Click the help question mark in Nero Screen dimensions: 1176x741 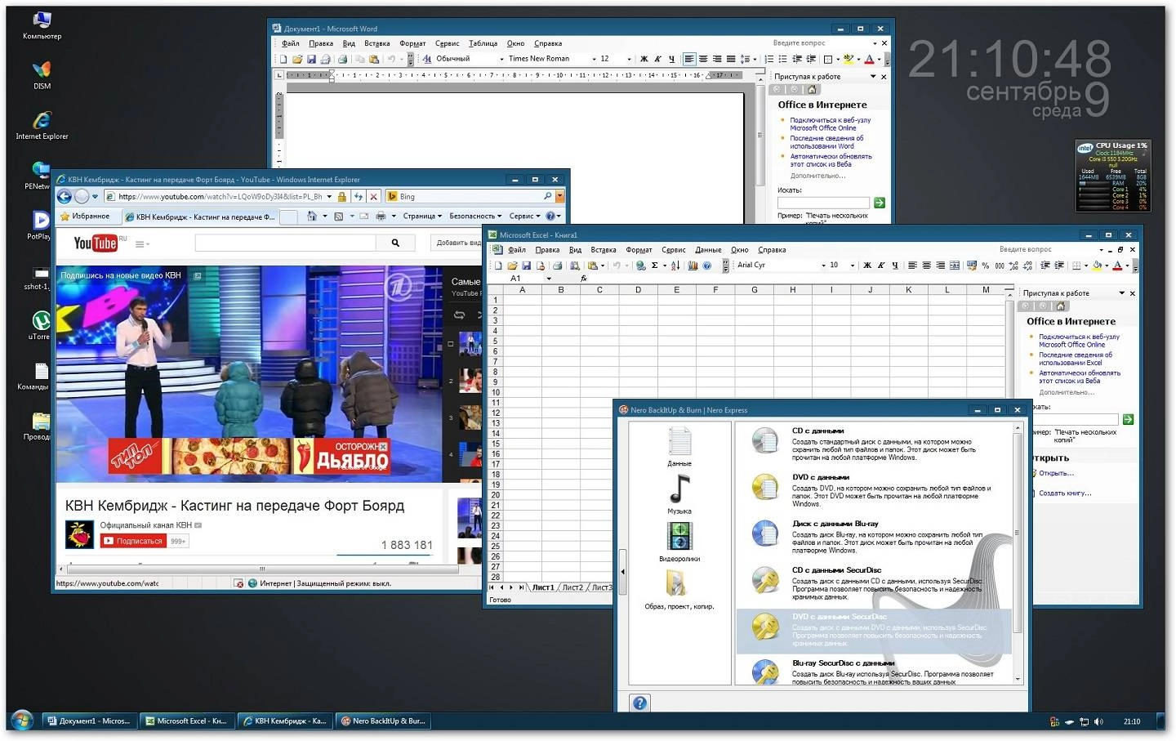pos(640,703)
